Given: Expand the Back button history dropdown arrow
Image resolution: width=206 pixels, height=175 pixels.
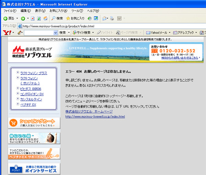Looking at the screenshot, I should tap(17, 18).
